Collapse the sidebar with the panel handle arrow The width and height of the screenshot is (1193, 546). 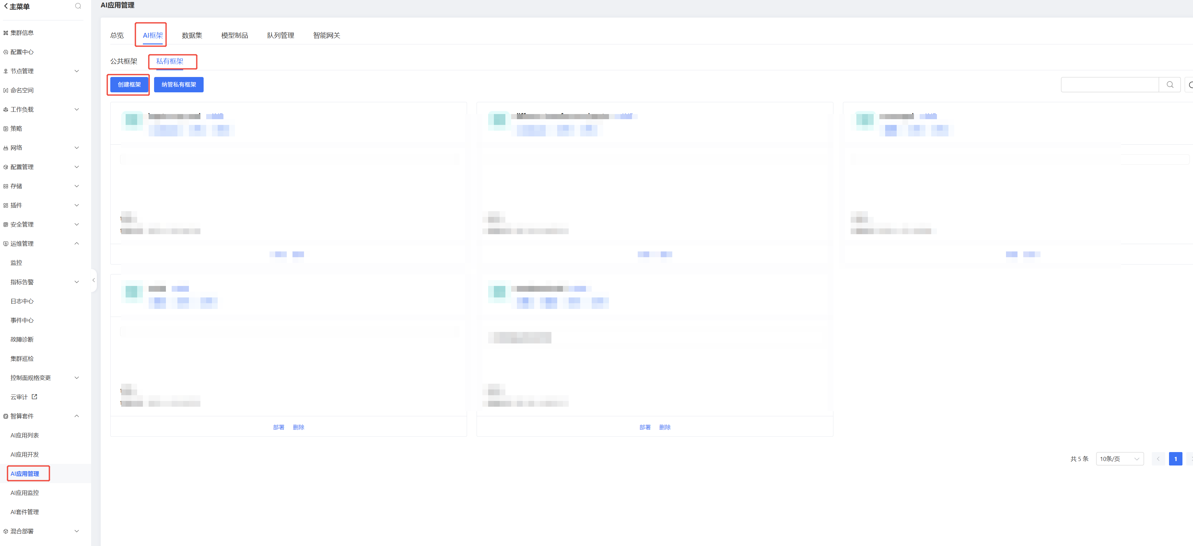(x=94, y=280)
